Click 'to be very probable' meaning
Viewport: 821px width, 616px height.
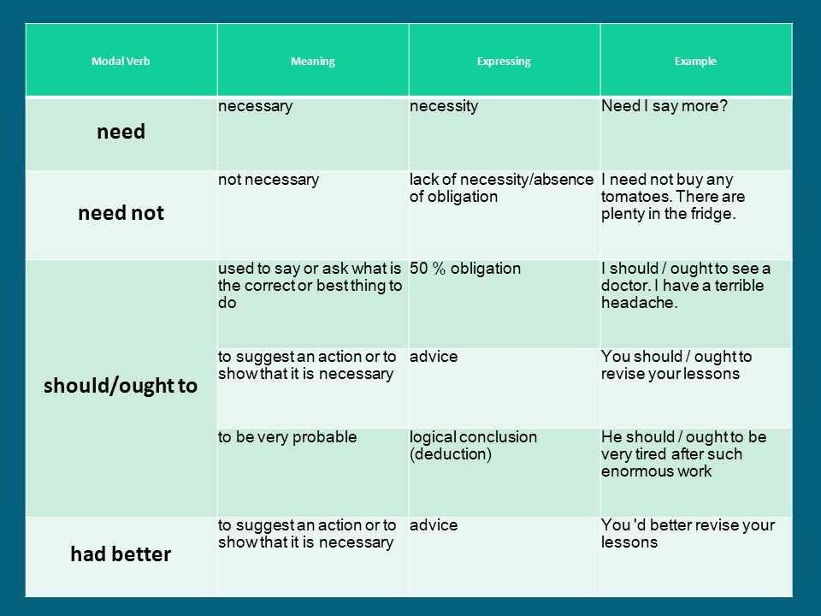[287, 437]
